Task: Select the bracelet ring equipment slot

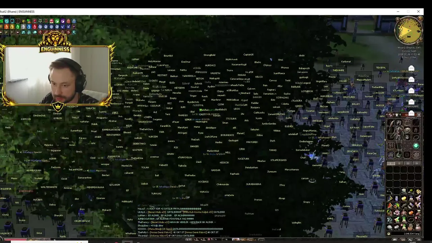Action: point(416,137)
